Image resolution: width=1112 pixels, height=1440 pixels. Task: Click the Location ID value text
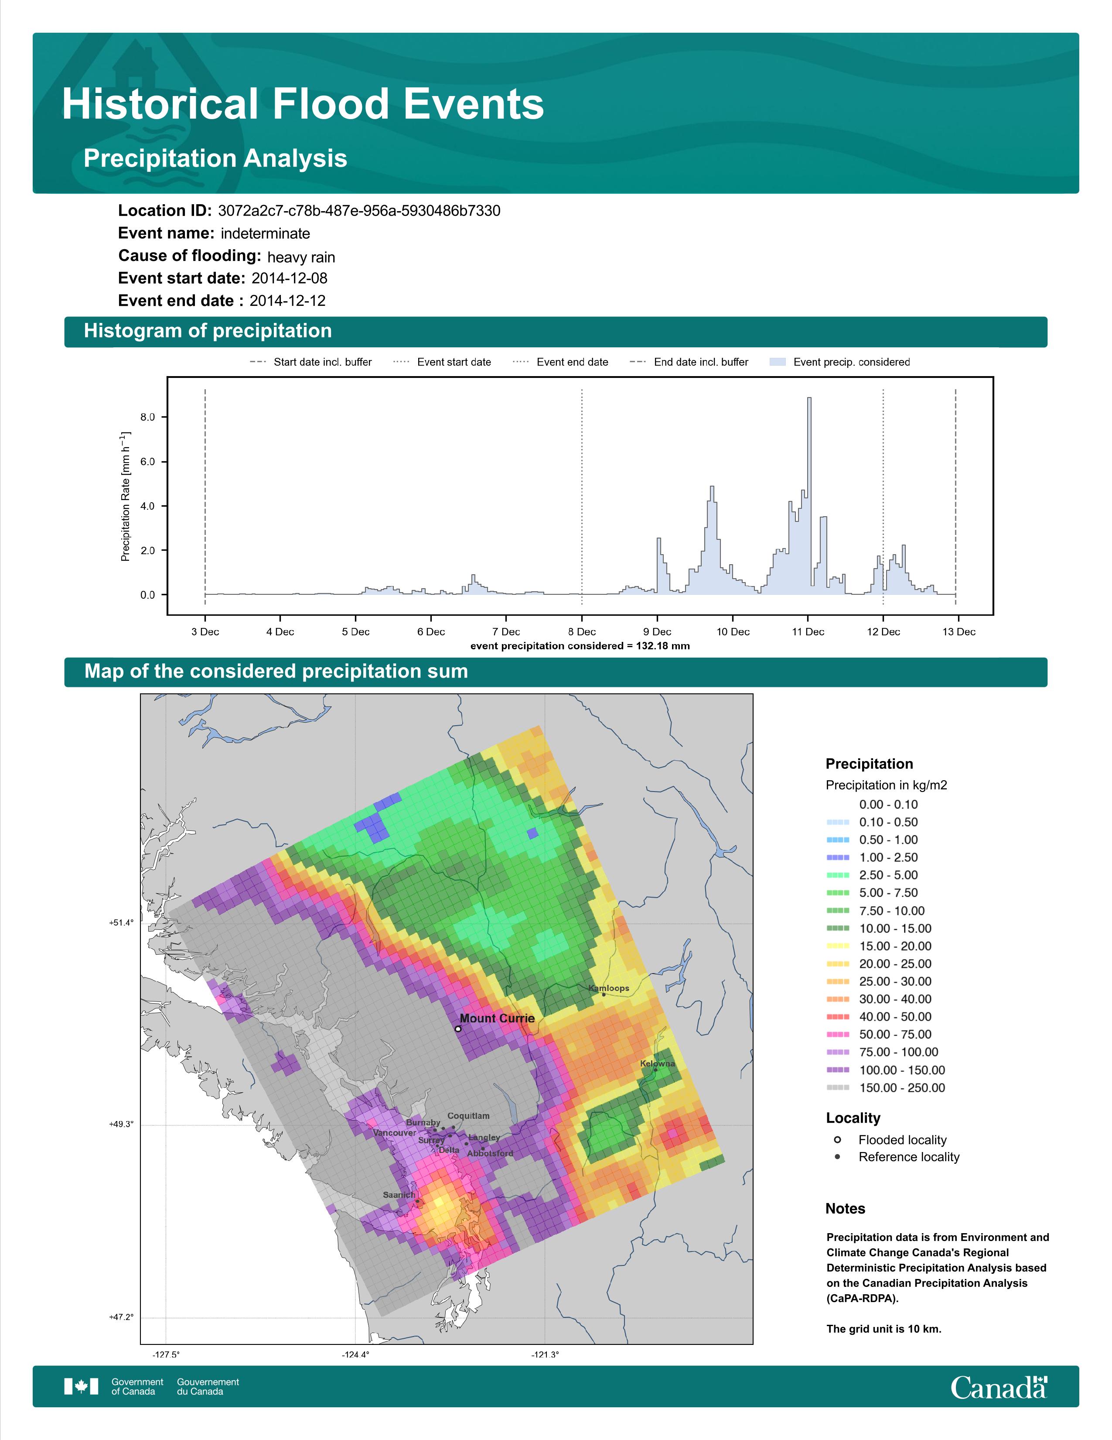pyautogui.click(x=359, y=211)
